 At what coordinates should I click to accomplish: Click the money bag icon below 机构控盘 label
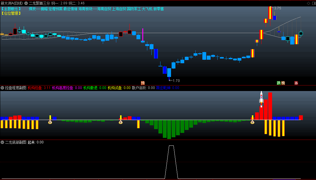tap(50, 122)
